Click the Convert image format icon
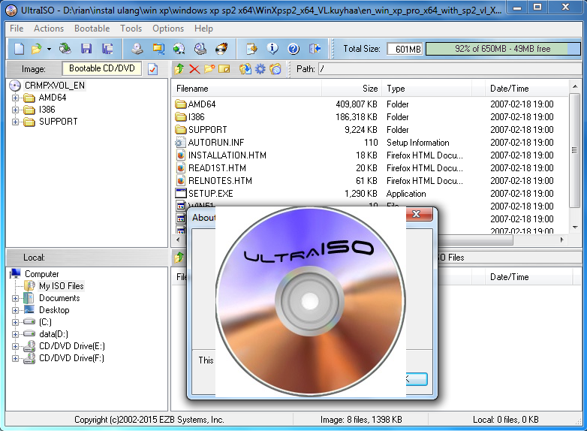587x431 pixels. pyautogui.click(x=158, y=49)
